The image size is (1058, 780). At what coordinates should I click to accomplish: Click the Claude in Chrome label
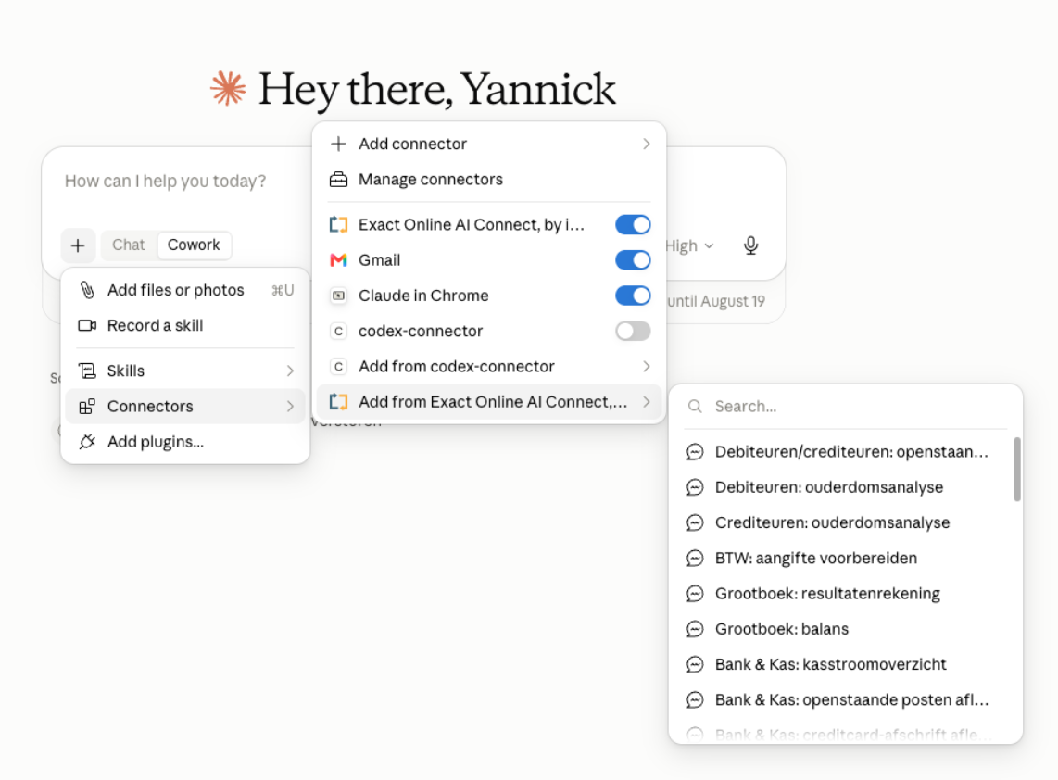point(423,296)
